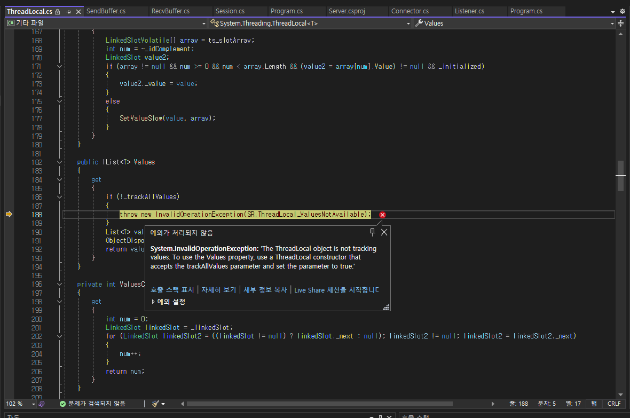The width and height of the screenshot is (630, 418).
Task: Collapse the 'public IList<T> Values' property
Action: point(59,162)
